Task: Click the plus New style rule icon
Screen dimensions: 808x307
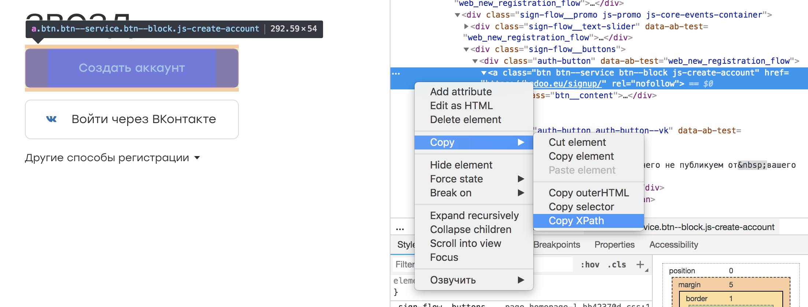Action: click(640, 265)
